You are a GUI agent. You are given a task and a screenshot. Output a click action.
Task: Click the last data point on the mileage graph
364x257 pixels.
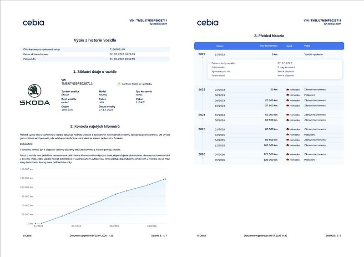165,179
